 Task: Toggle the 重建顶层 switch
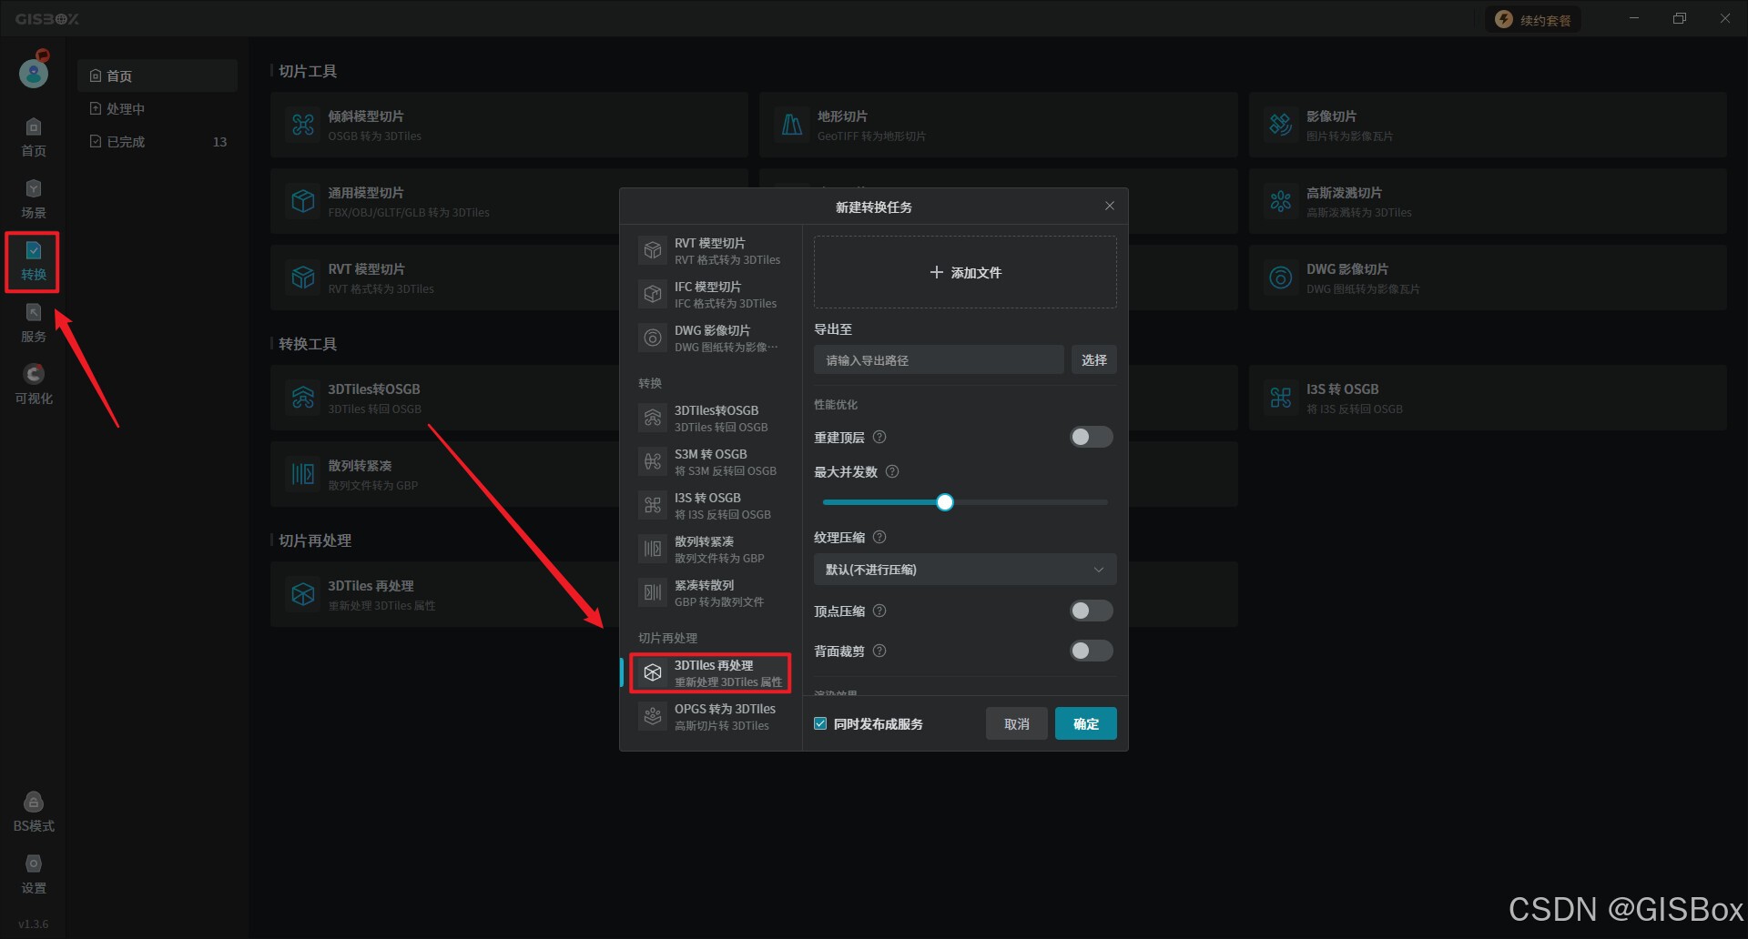click(1091, 437)
